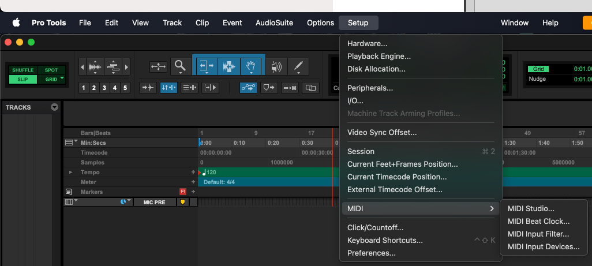Toggle Link Timeline and Edit Selection
The width and height of the screenshot is (592, 266).
click(x=168, y=88)
